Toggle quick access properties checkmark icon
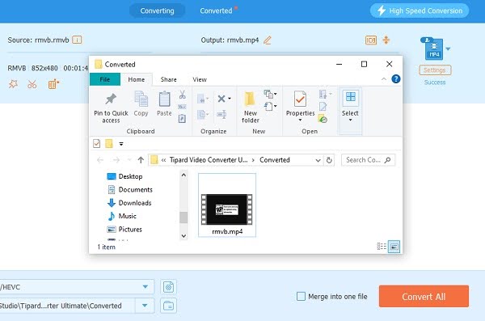Viewport: 485px width, 321px height. point(97,144)
